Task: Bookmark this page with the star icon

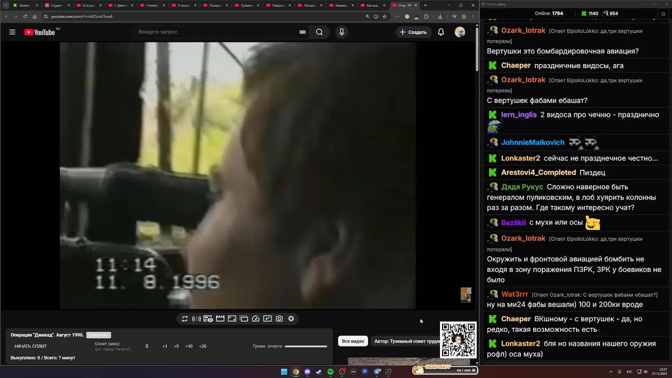Action: pyautogui.click(x=385, y=16)
